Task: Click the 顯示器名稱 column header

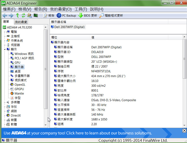Action: (x=109, y=22)
